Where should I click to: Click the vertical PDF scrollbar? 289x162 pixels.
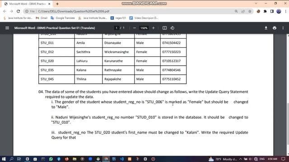pyautogui.click(x=288, y=124)
